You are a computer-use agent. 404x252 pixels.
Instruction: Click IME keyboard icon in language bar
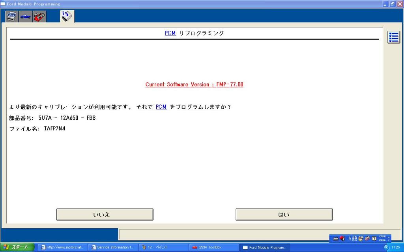(335, 239)
